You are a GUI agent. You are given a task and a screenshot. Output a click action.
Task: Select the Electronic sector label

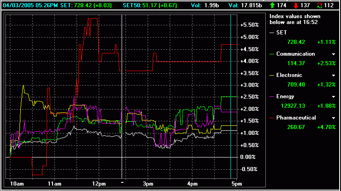click(x=289, y=75)
